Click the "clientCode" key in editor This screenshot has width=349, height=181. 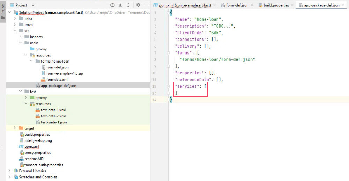tap(190, 33)
